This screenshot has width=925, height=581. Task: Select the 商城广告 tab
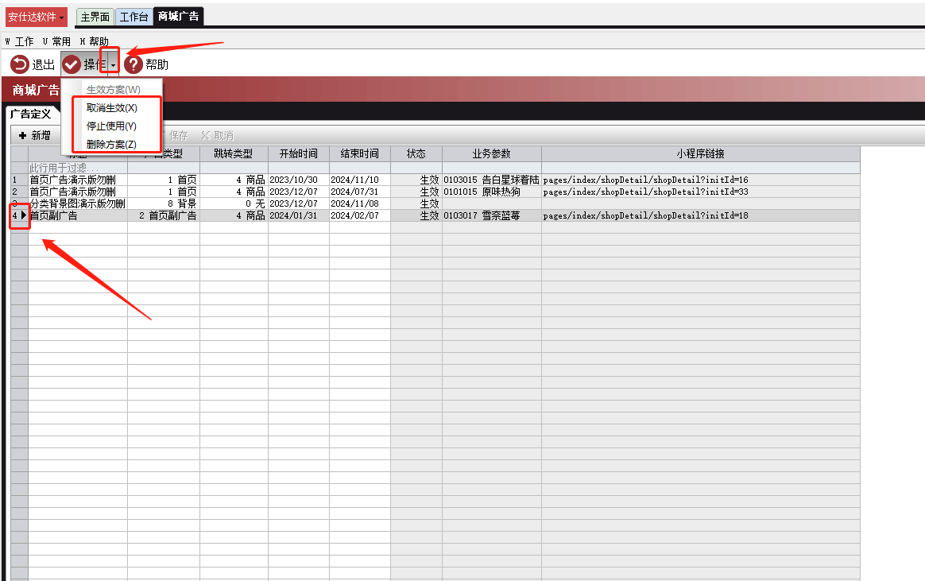tap(178, 17)
